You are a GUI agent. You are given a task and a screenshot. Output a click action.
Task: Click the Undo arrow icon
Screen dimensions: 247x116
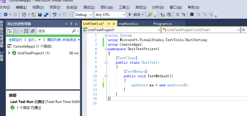(55, 15)
